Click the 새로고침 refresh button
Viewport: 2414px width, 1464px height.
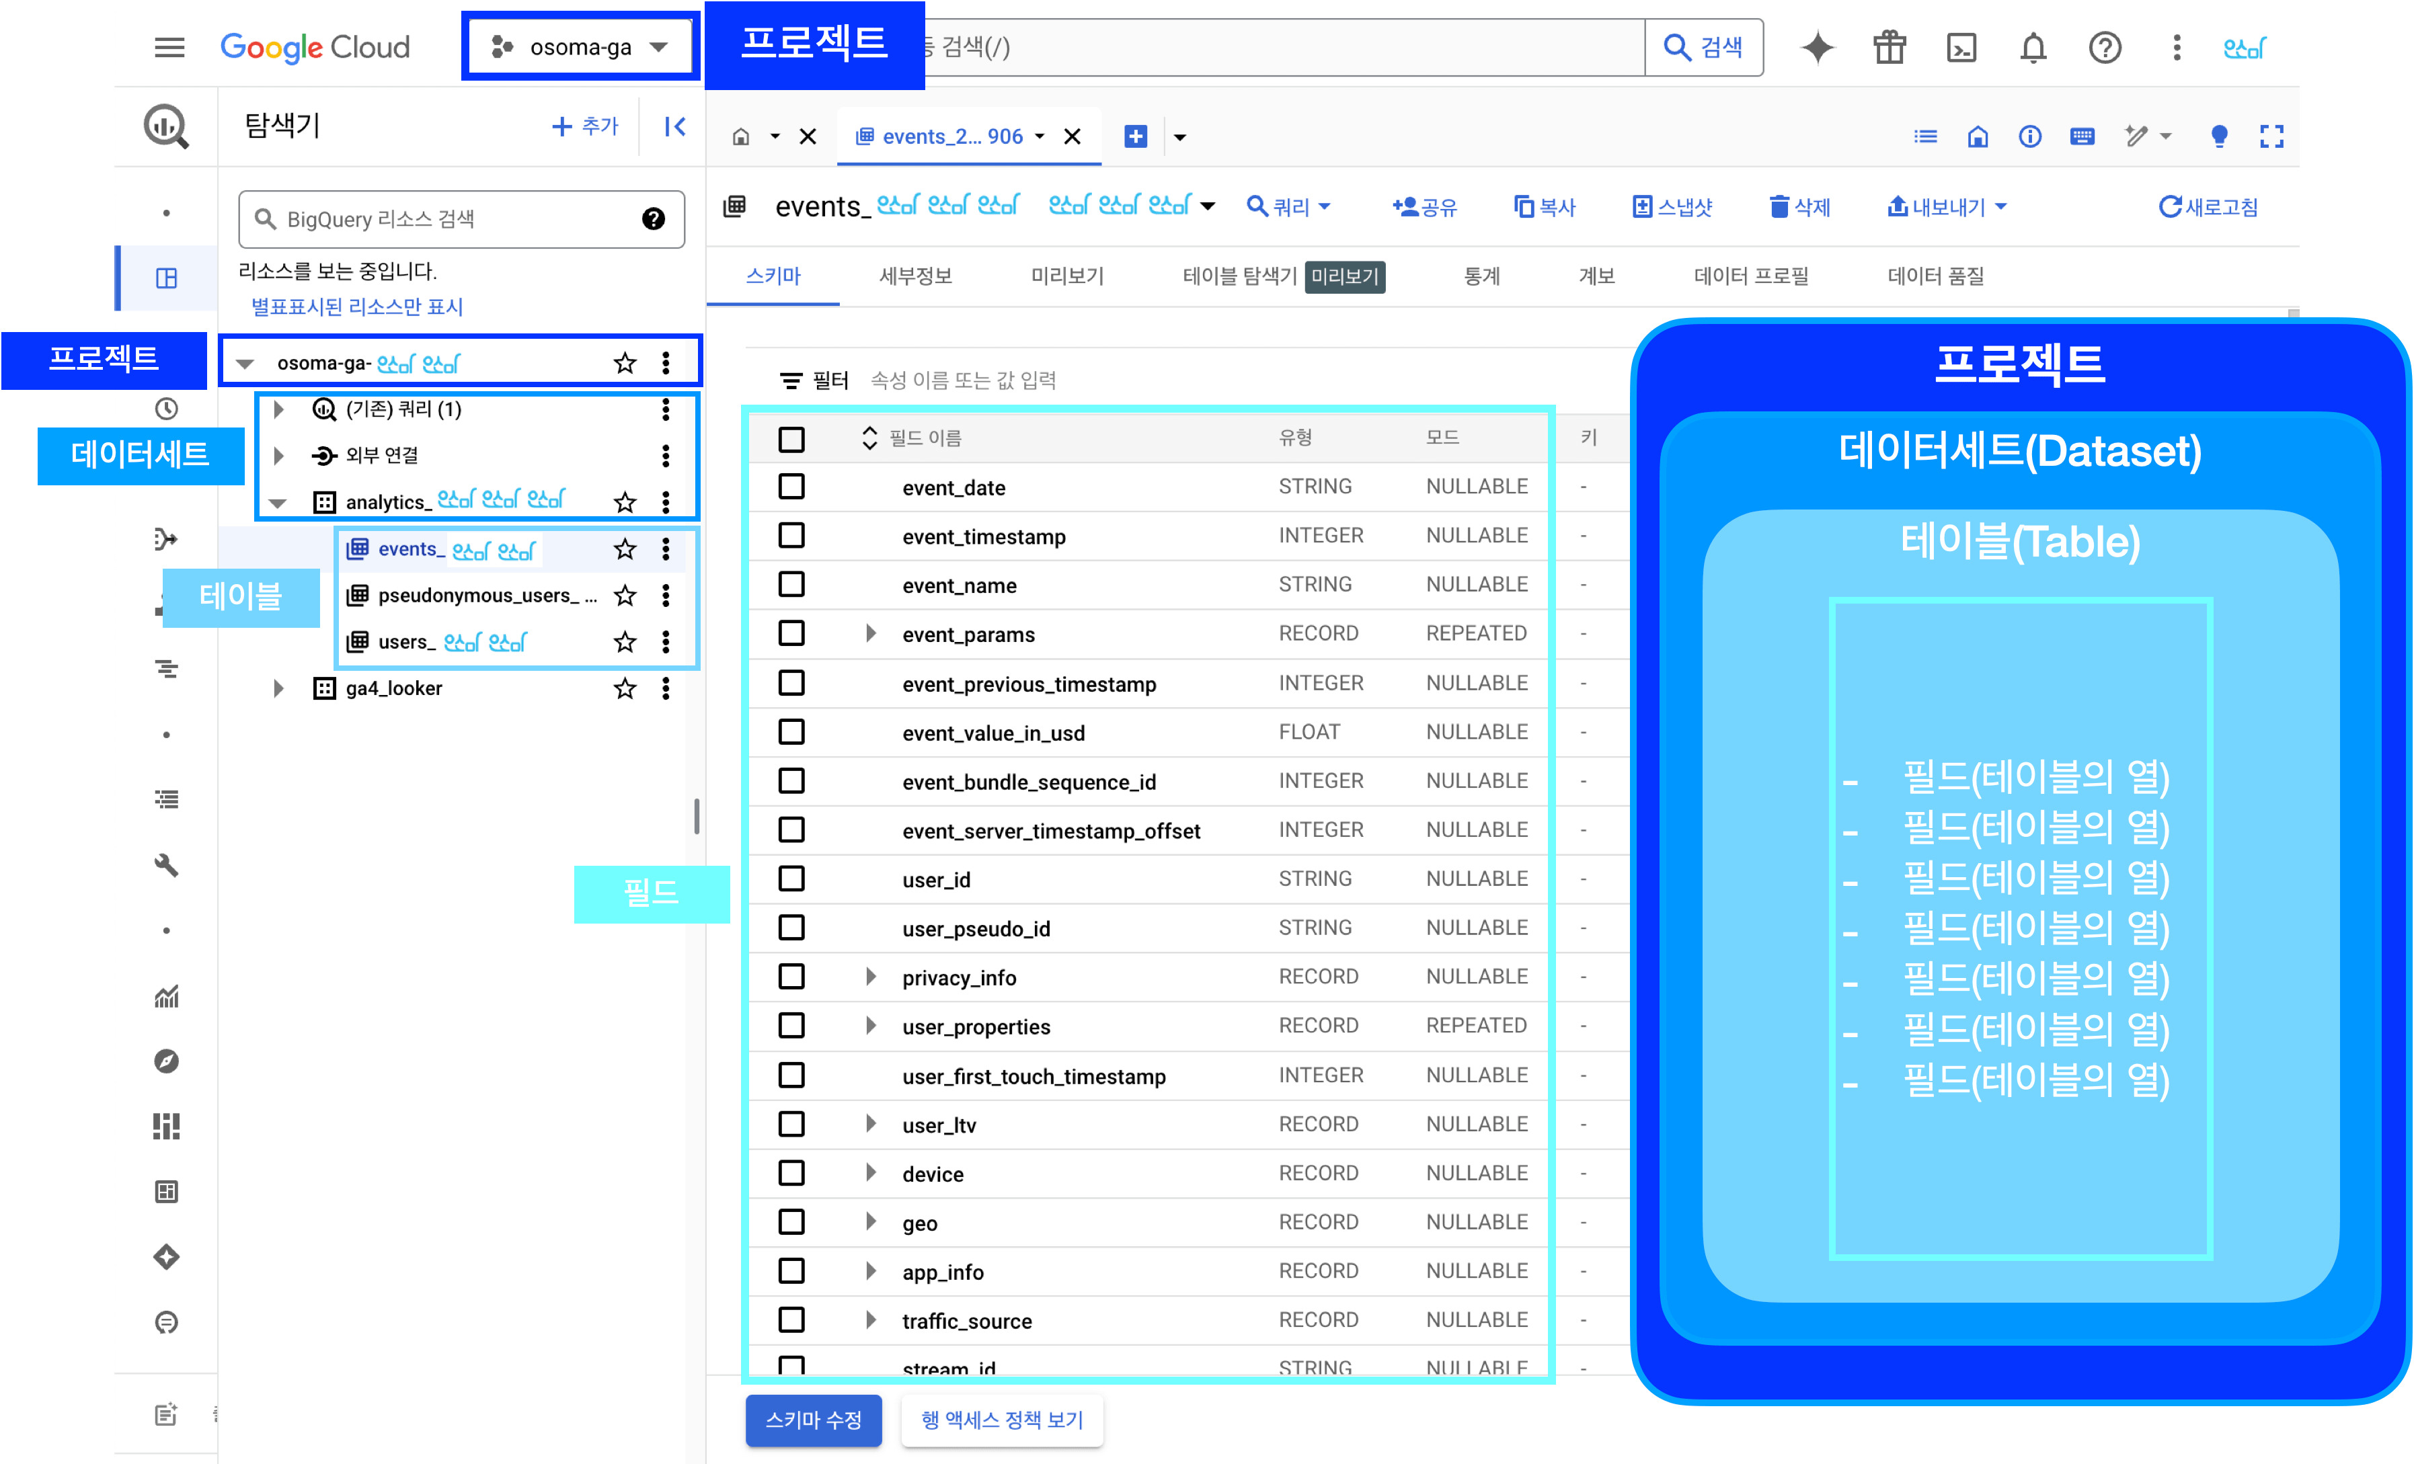(2209, 206)
